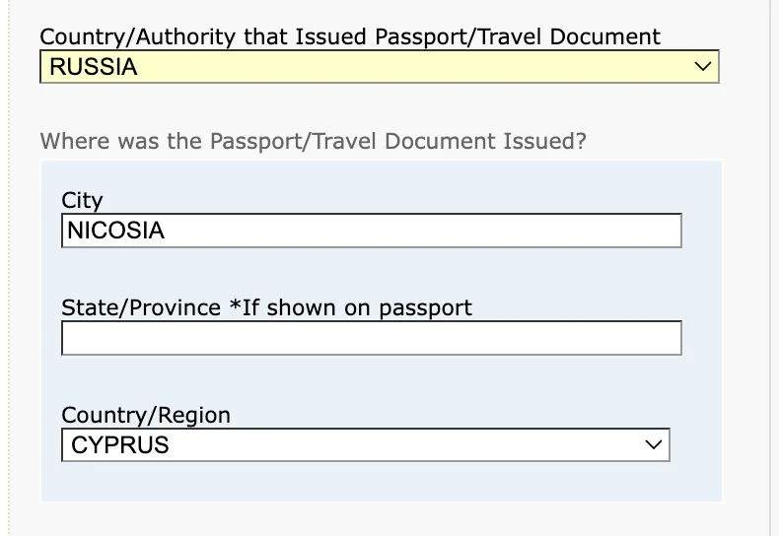
Task: Expand the Country/Region dropdown showing CYPRUS
Action: pos(365,444)
